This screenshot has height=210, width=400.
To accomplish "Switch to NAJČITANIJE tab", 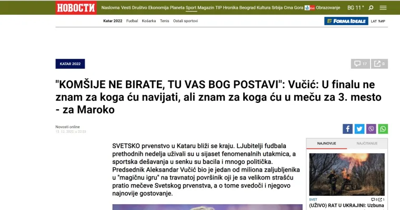I will click(367, 143).
